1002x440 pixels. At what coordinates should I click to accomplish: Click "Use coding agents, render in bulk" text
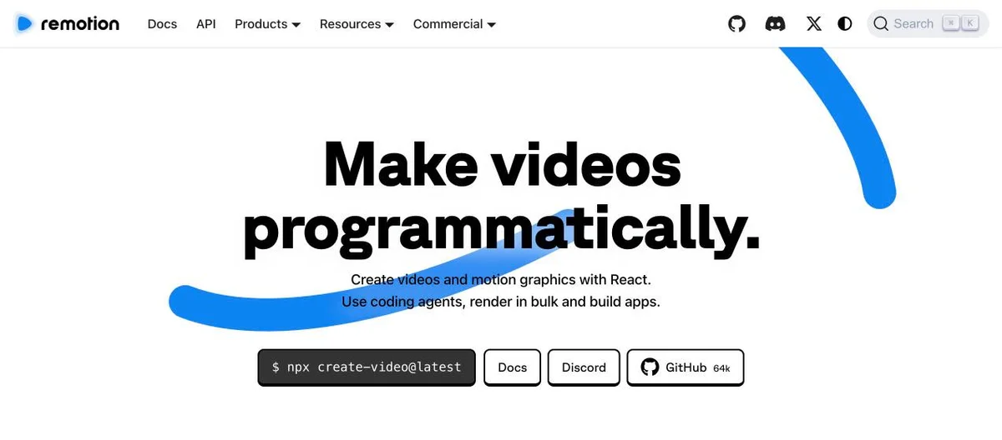[450, 302]
